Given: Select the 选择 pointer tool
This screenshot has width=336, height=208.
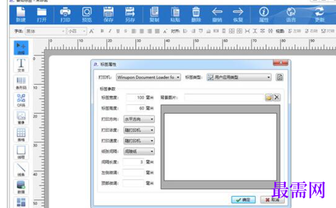Looking at the screenshot, I should 21,48.
